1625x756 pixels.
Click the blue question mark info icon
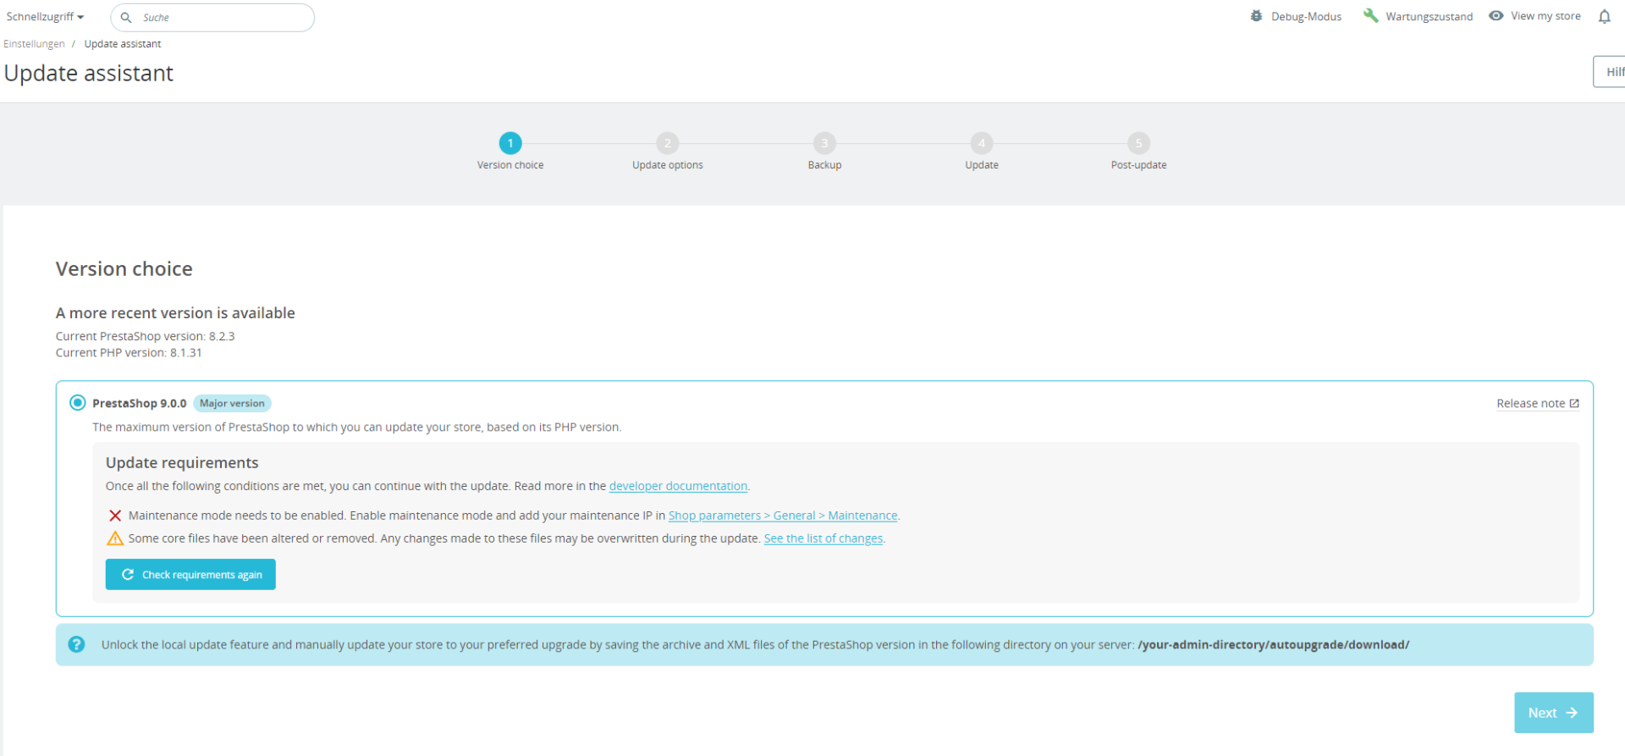click(76, 644)
